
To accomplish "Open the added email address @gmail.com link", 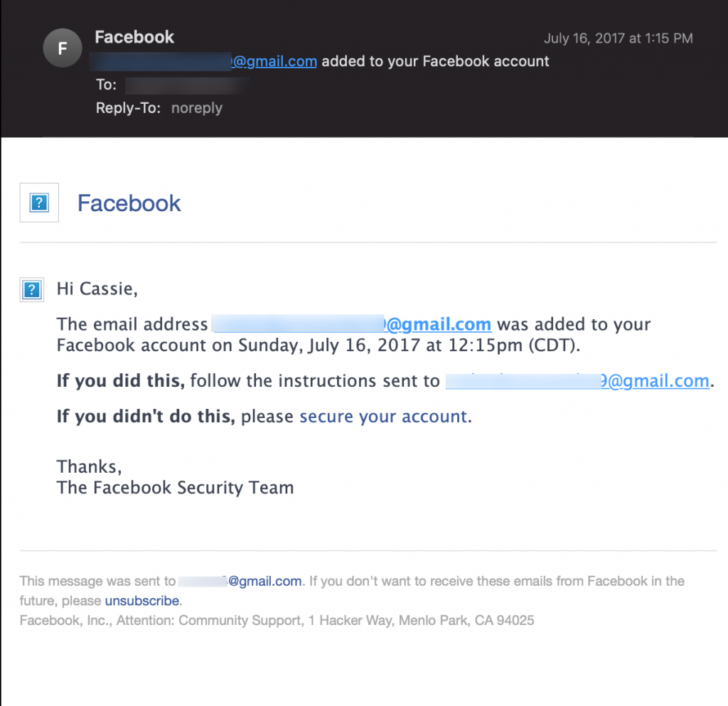I will point(352,324).
